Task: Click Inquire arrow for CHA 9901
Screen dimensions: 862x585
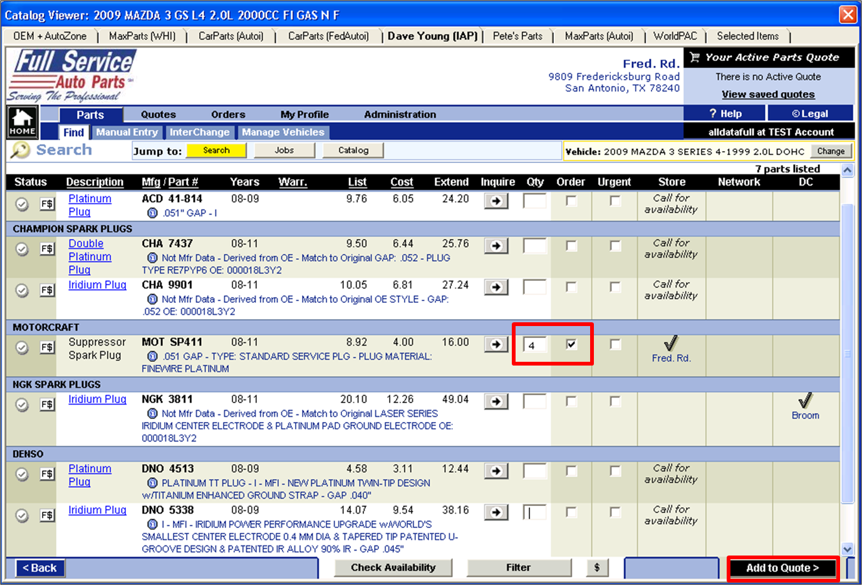Action: coord(496,287)
